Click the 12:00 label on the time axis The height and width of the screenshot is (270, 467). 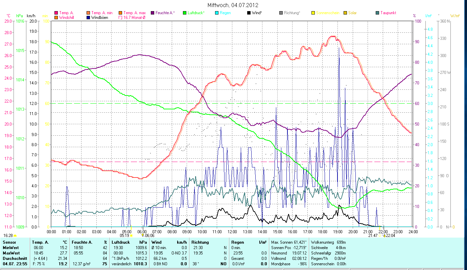232,232
